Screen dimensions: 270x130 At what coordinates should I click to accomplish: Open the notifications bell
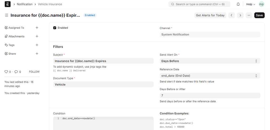pyautogui.click(x=238, y=4)
